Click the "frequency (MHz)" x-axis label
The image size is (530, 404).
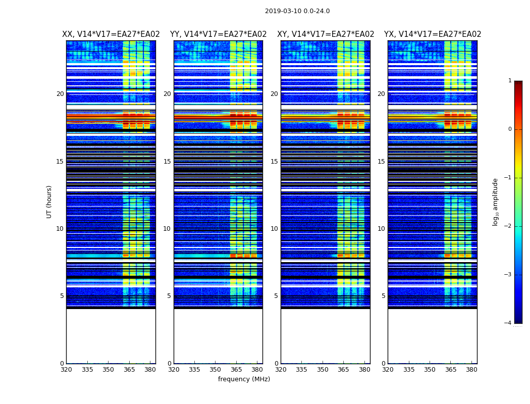244,379
